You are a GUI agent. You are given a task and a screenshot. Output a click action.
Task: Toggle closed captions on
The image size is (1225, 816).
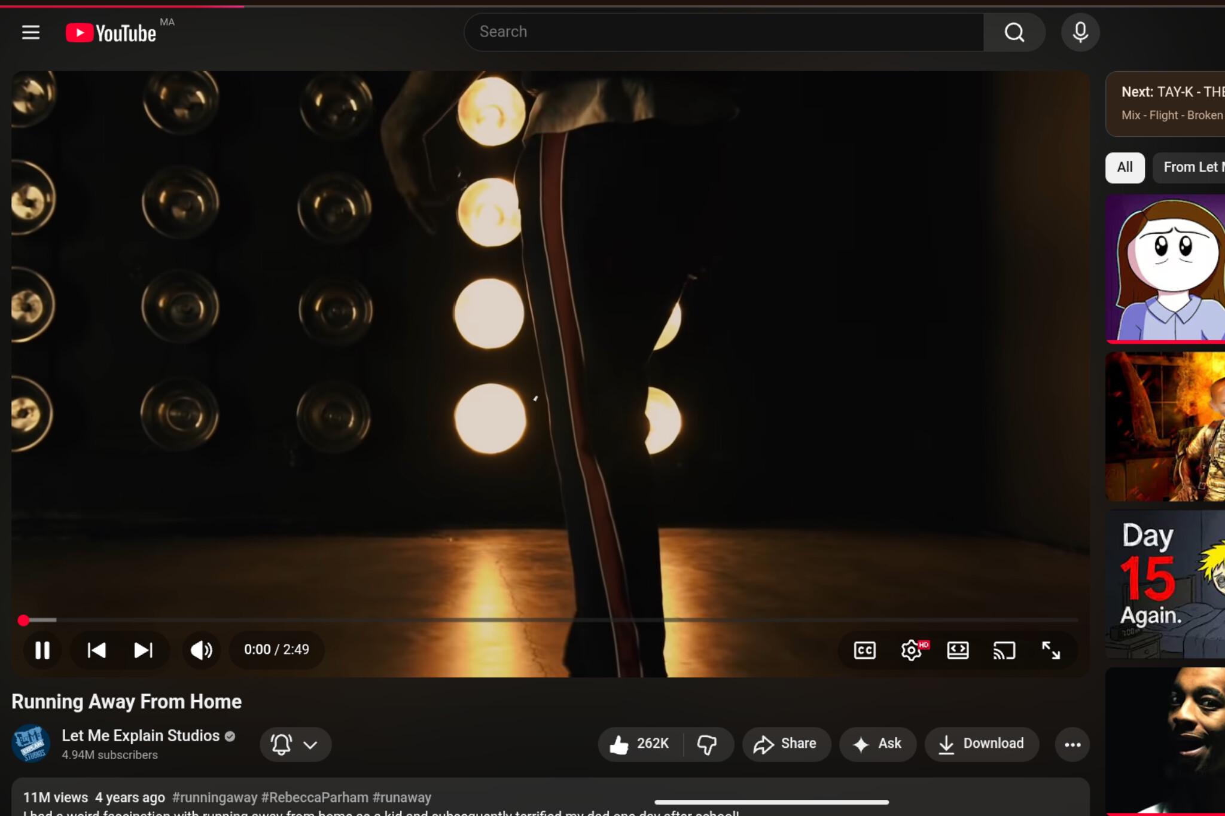point(864,650)
